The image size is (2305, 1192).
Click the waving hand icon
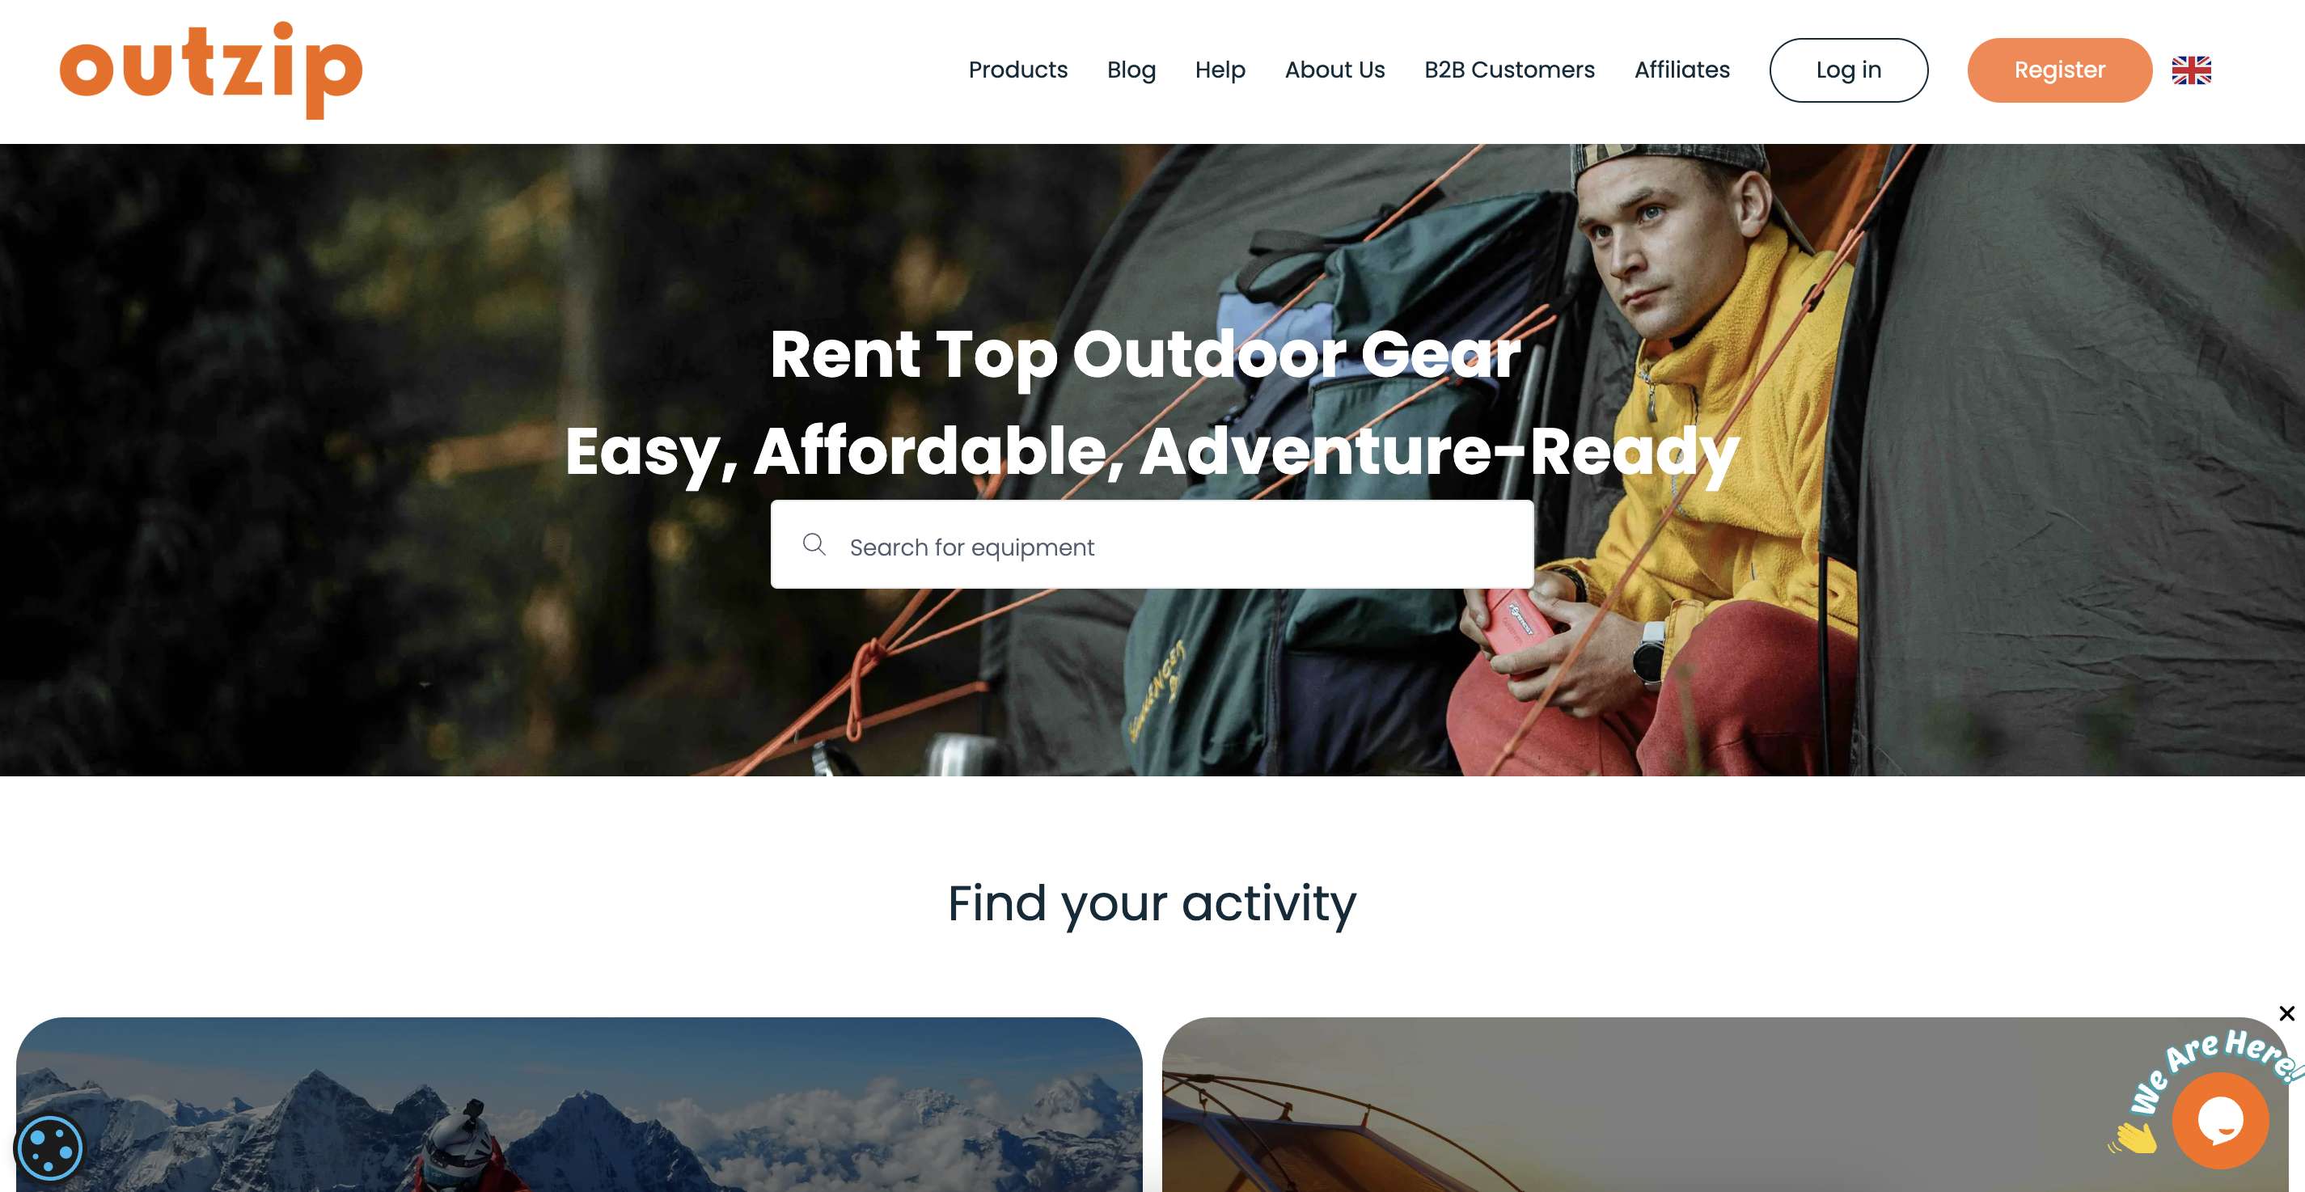pyautogui.click(x=2136, y=1136)
